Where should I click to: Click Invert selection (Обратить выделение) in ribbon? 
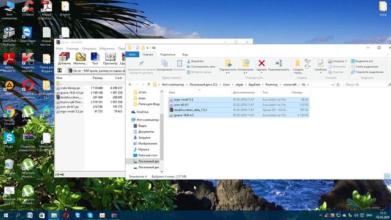[x=367, y=72]
